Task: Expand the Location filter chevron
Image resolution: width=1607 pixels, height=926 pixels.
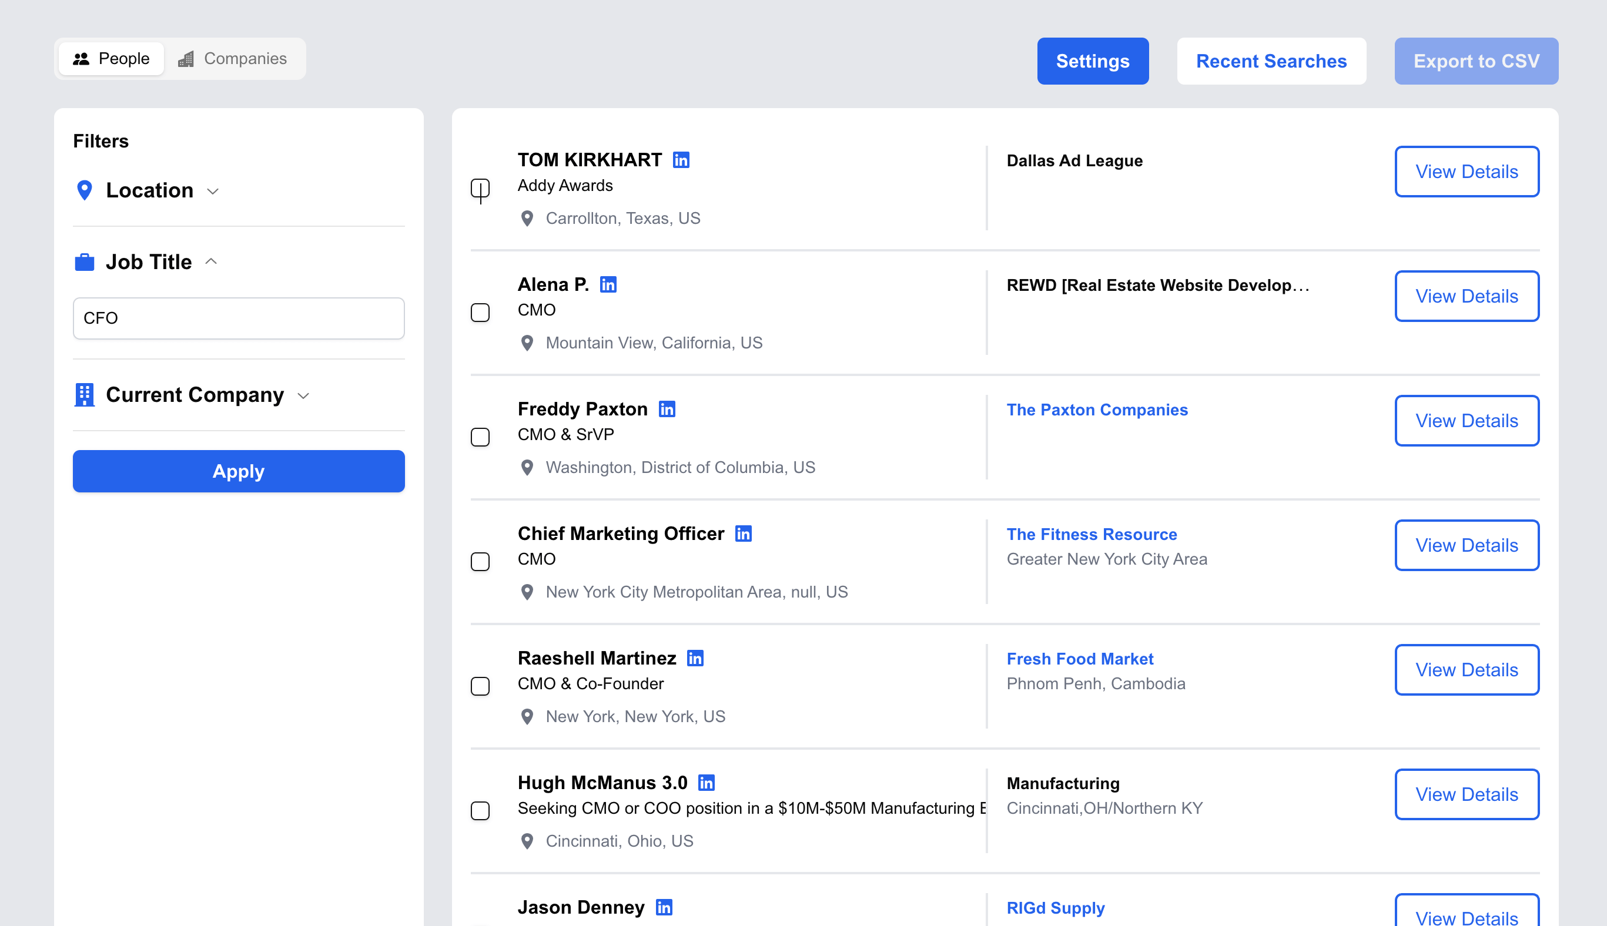Action: [213, 192]
